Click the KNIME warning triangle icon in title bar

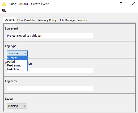point(4,4)
